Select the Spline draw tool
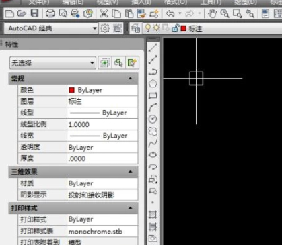 pos(153,143)
